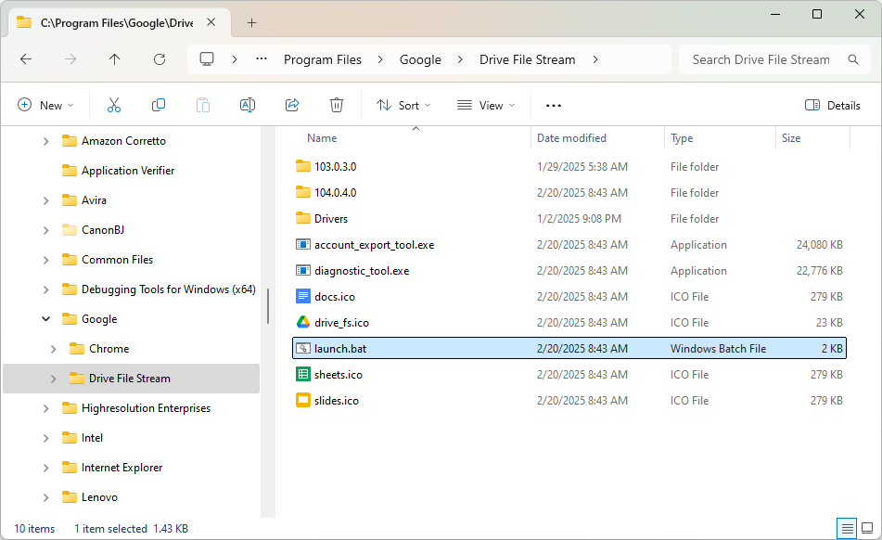Click the 1/29/2025 5:38 AM date
The height and width of the screenshot is (540, 882).
click(x=582, y=166)
